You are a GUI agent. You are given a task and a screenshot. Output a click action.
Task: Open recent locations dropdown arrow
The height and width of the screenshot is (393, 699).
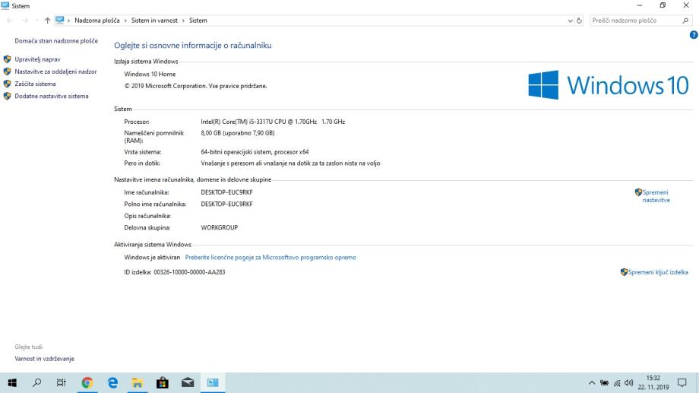[36, 21]
